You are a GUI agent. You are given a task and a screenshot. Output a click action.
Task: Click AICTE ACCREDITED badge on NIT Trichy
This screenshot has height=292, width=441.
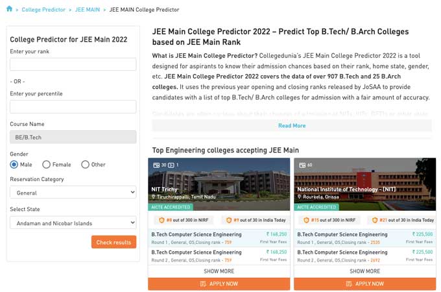click(x=171, y=207)
